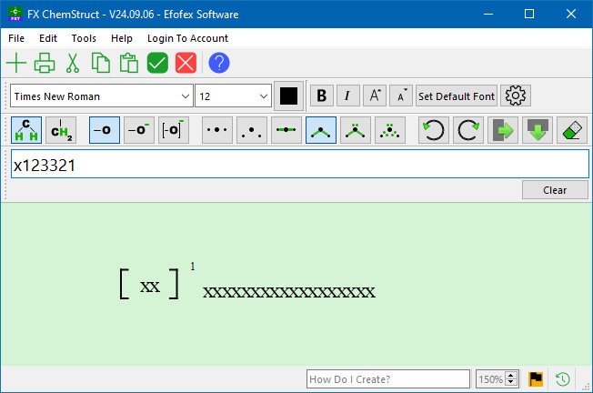Rotate structure counterclockwise

(x=434, y=130)
